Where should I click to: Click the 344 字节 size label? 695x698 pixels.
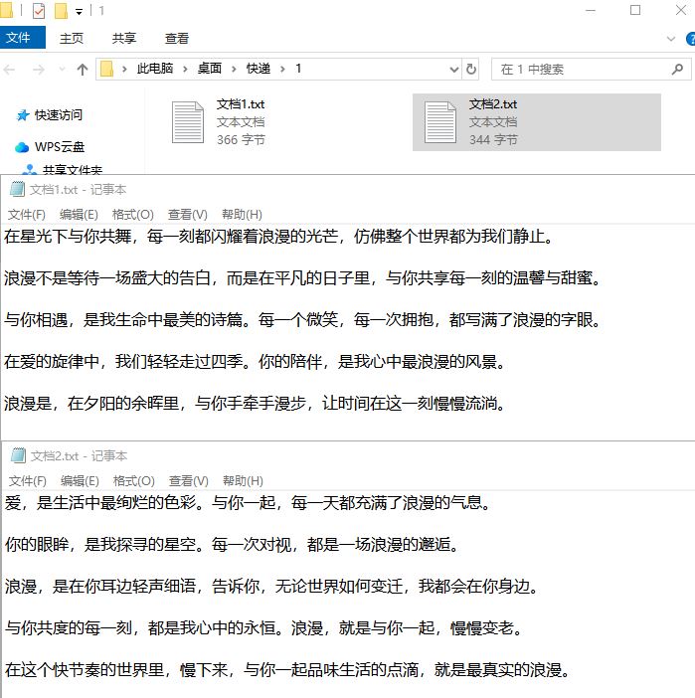[x=493, y=140]
